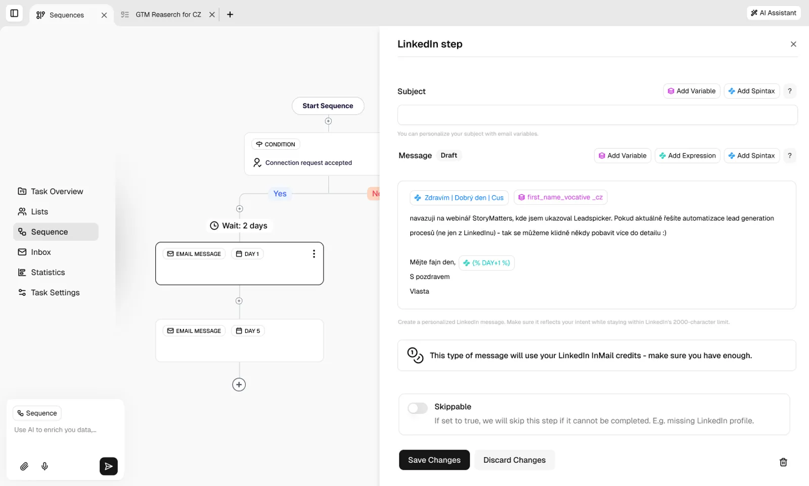
Task: Open Statistics in sidebar
Action: [x=41, y=272]
